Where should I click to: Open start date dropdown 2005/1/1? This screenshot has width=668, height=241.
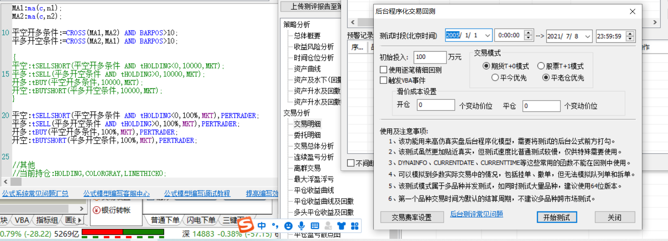[x=487, y=36]
